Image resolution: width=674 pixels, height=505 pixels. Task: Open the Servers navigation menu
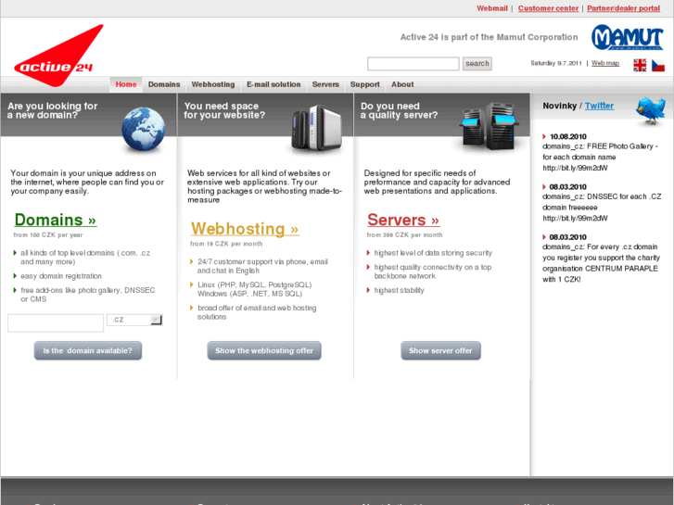pos(325,84)
